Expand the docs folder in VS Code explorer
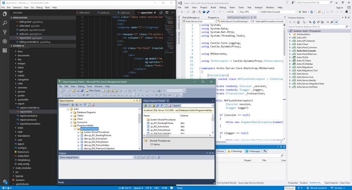Screen dimensions: 352x190 [x=16, y=52]
